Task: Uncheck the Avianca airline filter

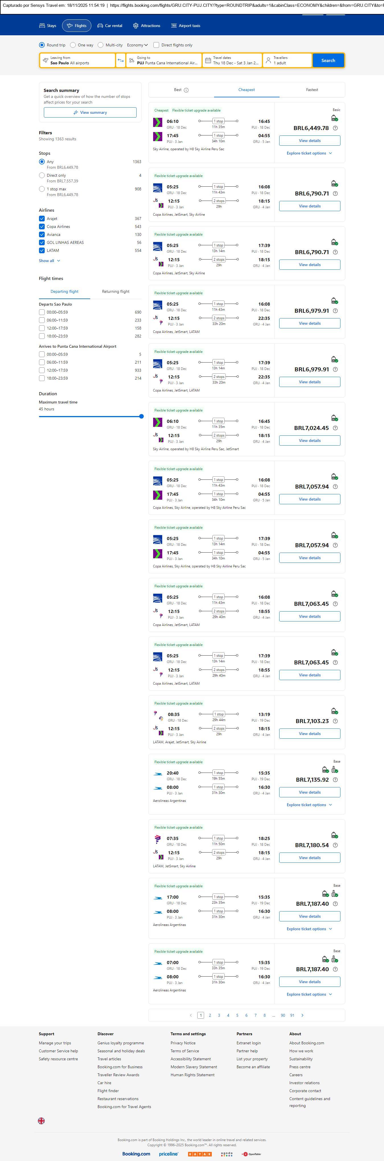Action: (42, 234)
